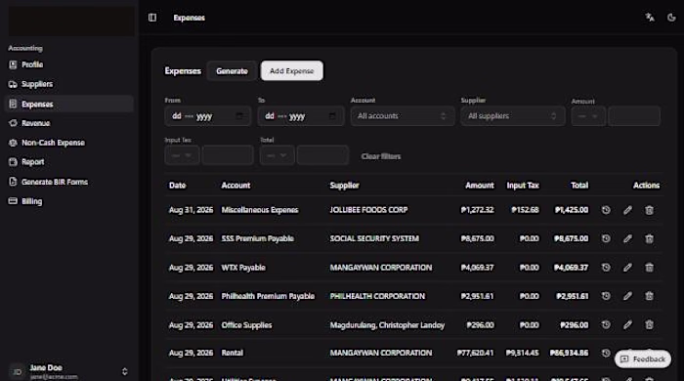Viewport: 684px width, 381px height.
Task: Open the All accounts dropdown
Action: [x=403, y=116]
